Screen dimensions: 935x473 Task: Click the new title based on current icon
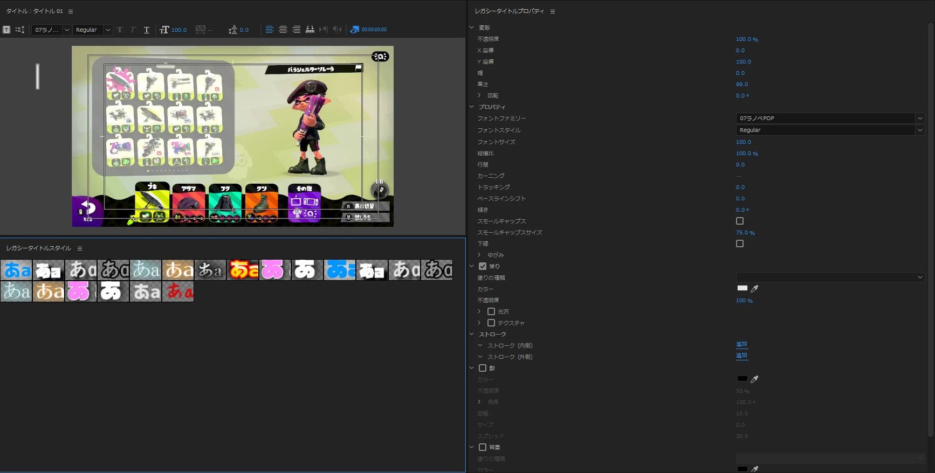pyautogui.click(x=6, y=30)
